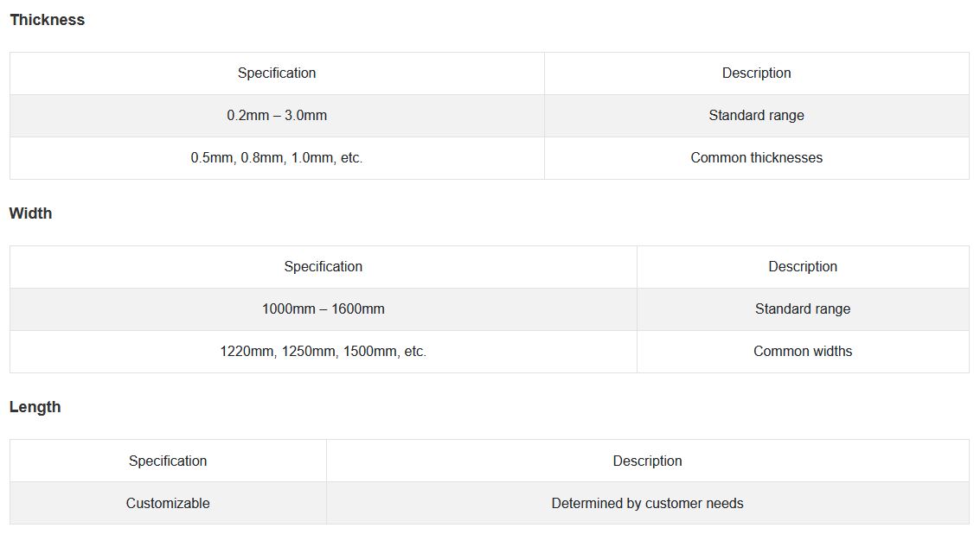Click the Common widths cell
The width and height of the screenshot is (974, 547).
tap(803, 352)
